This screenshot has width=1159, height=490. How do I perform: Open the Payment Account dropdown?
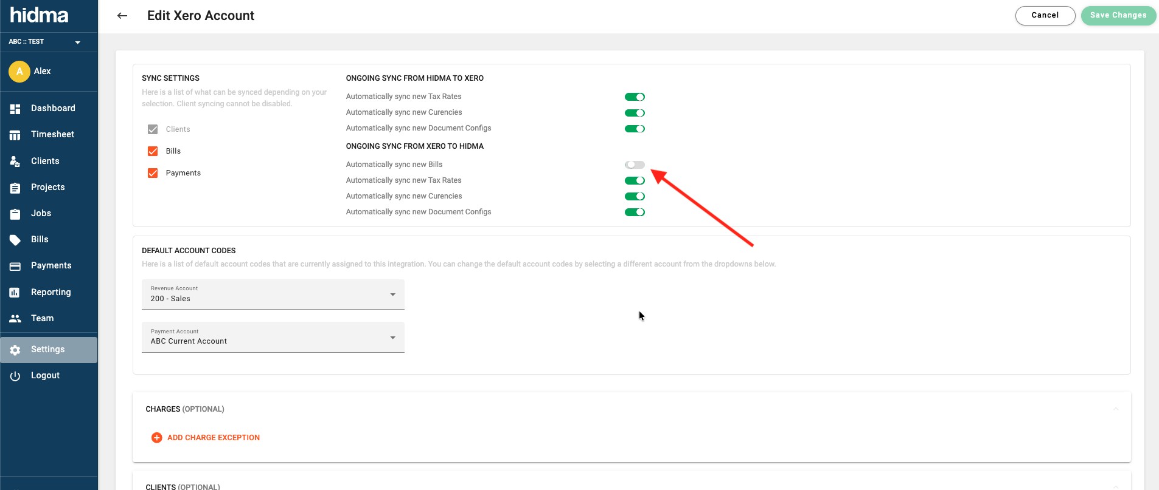[x=273, y=338]
